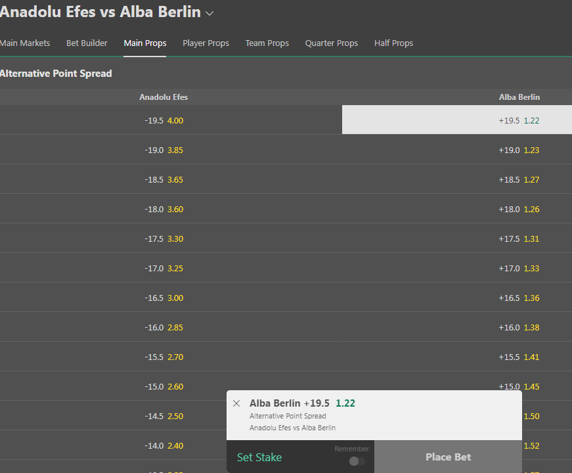Open the Quarter Props tab

(332, 43)
